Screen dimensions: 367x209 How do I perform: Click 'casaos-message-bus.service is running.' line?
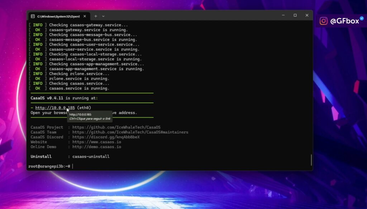93,40
